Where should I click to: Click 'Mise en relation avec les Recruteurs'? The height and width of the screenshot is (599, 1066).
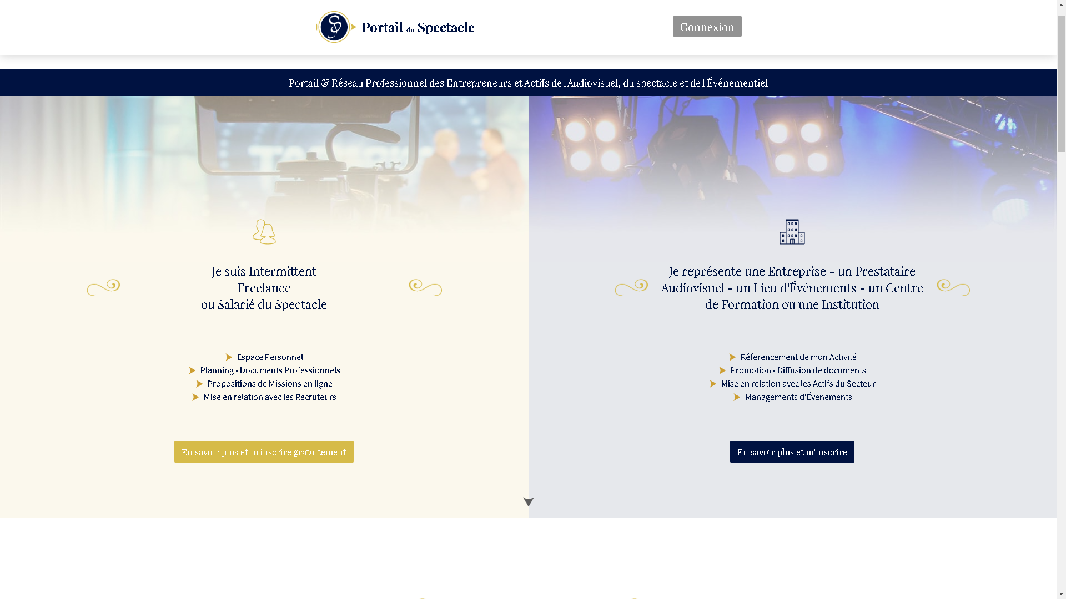(x=270, y=397)
